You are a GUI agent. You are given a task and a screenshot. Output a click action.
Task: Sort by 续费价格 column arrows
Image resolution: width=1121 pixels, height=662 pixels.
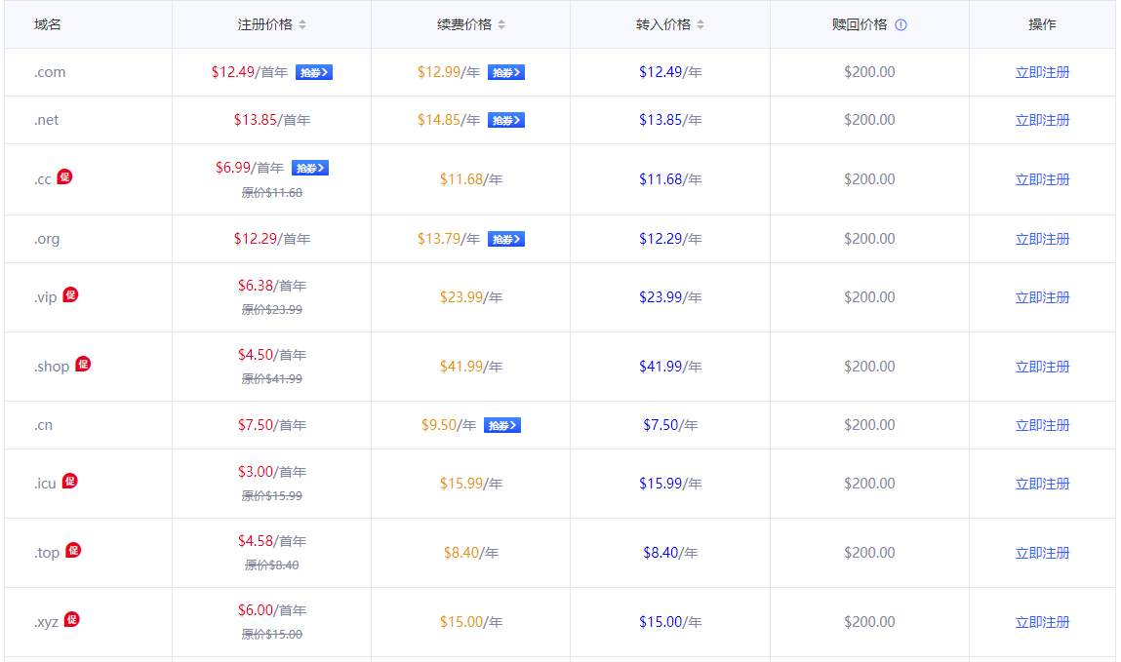click(501, 25)
